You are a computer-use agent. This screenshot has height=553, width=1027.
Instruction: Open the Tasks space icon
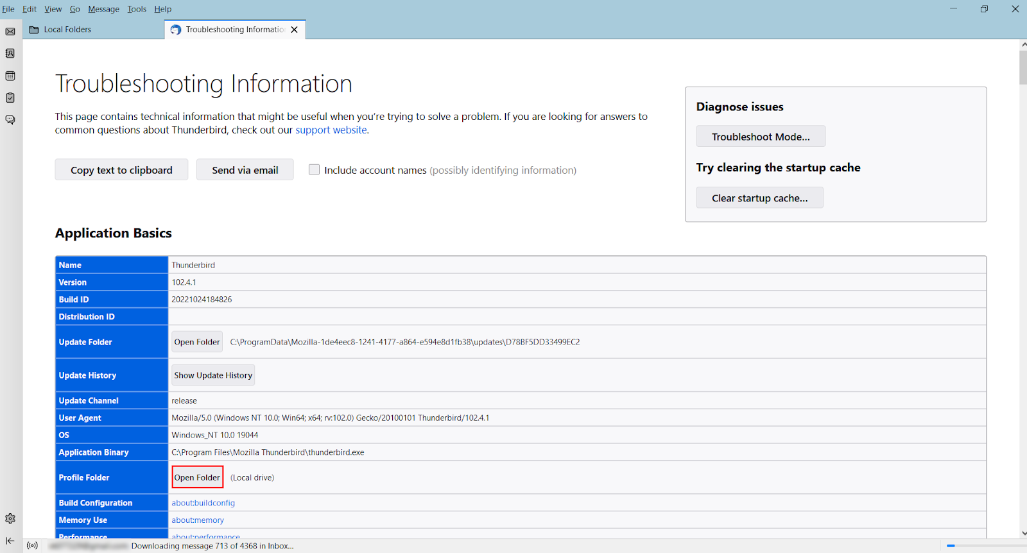coord(10,98)
